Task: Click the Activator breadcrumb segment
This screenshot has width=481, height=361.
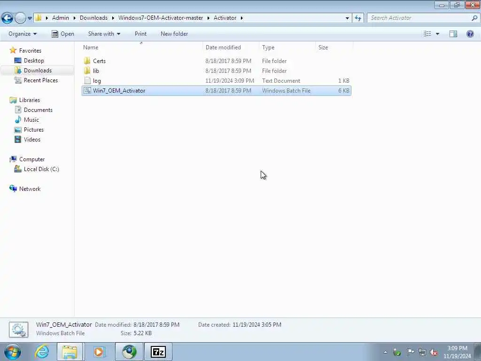Action: (225, 18)
